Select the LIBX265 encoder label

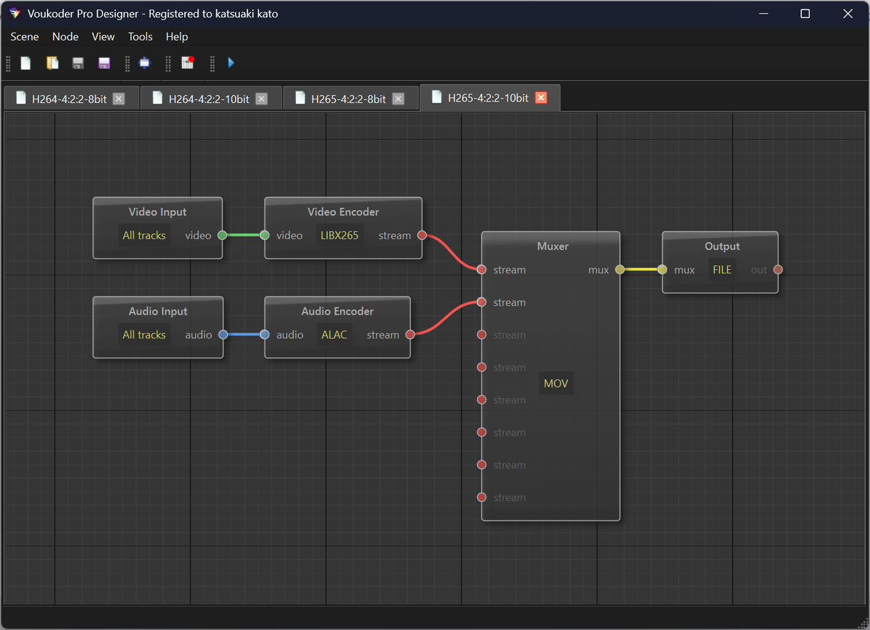(x=339, y=236)
